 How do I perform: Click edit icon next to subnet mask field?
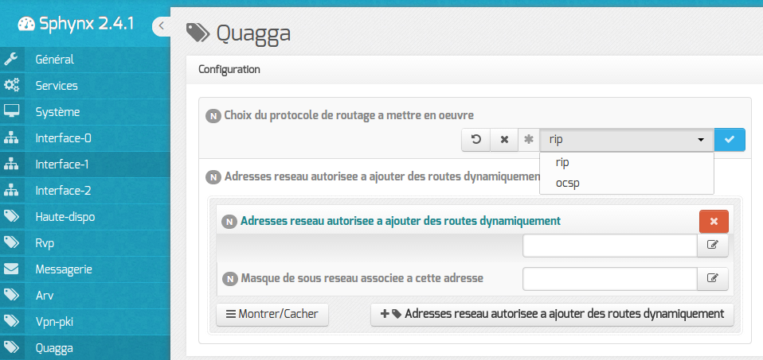713,279
